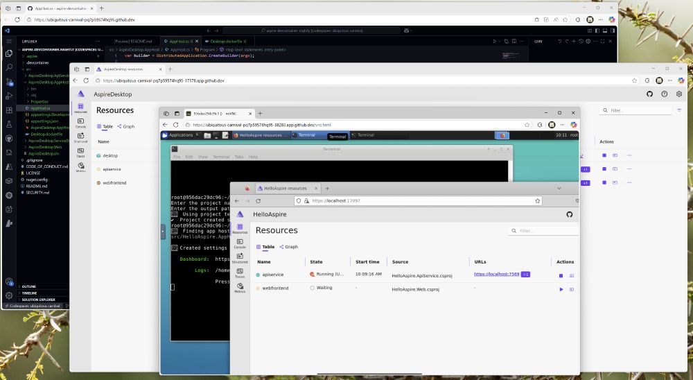Open Traces page in HelloAspire sidebar
Screen dimensions: 693x380
coord(240,273)
